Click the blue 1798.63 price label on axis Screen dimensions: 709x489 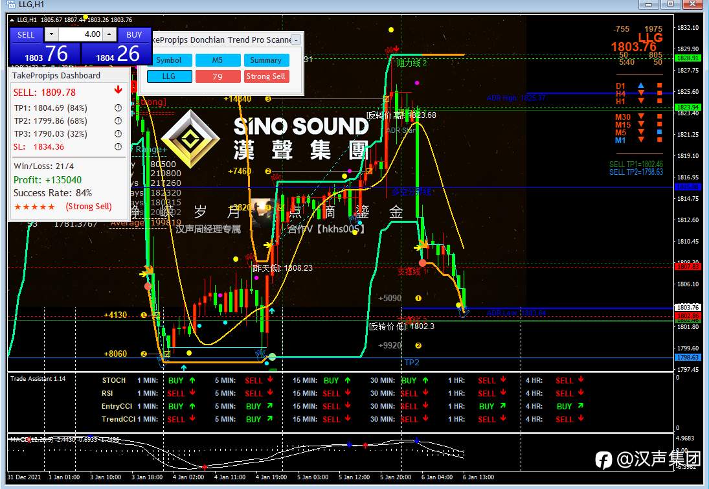click(x=688, y=358)
